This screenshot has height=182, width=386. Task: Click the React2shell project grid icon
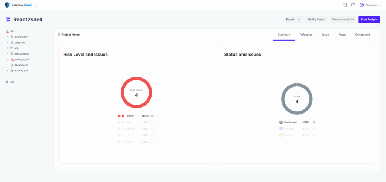click(8, 20)
